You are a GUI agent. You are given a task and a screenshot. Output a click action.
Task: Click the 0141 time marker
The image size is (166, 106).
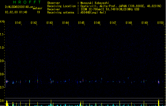coord(18,23)
